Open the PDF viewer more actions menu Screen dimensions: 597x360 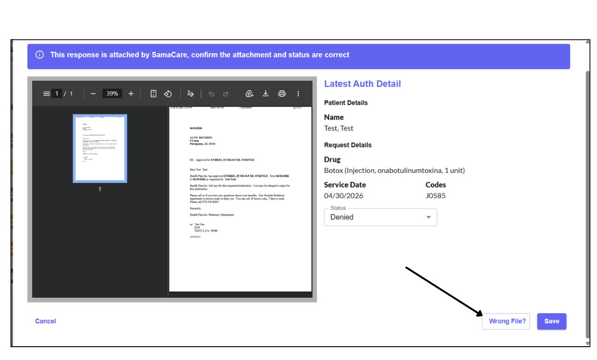(x=298, y=94)
